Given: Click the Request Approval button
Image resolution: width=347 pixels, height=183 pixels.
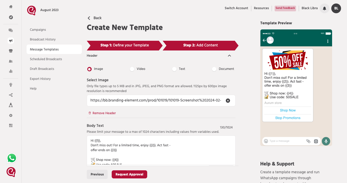Looking at the screenshot, I should pyautogui.click(x=129, y=174).
